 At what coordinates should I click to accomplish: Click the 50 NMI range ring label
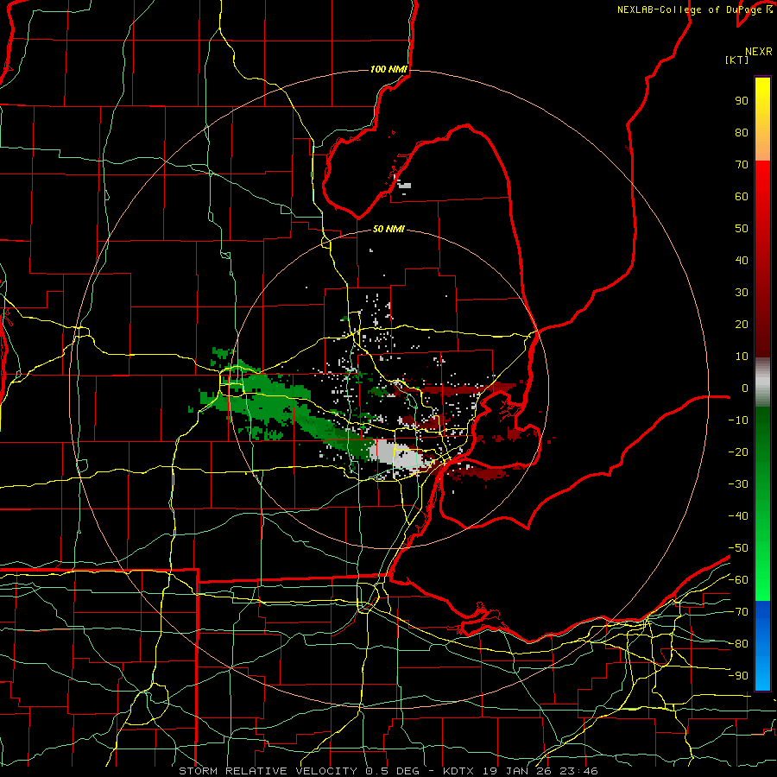388,229
